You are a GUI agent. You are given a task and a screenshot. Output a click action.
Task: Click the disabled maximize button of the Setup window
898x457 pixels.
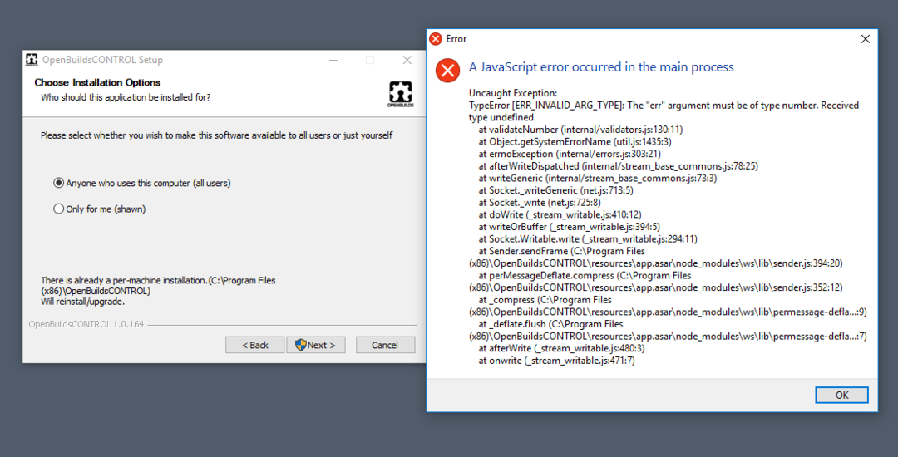[x=370, y=60]
